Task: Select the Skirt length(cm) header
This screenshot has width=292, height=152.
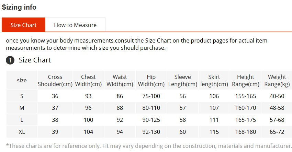Action: [214, 80]
